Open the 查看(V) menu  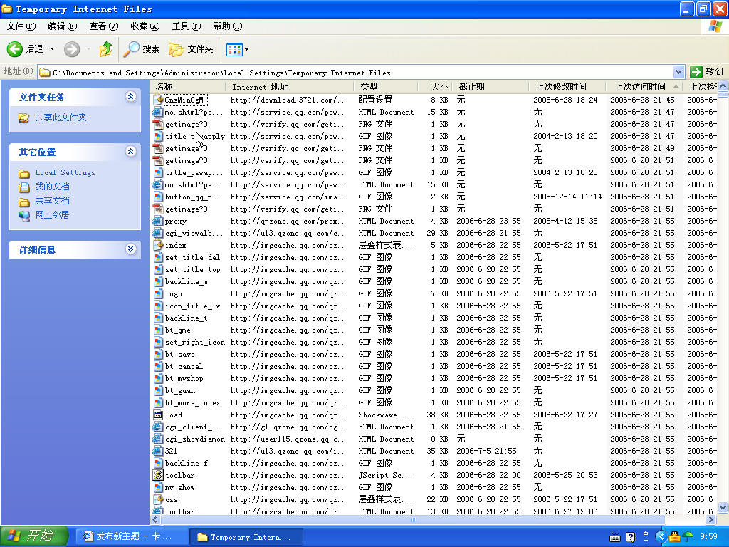(104, 26)
